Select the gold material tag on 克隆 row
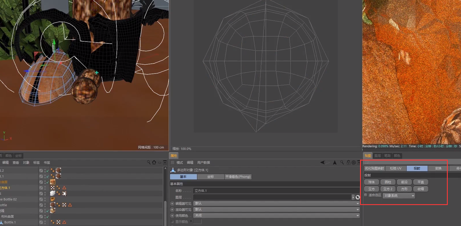Screen dimensions: 461x226 tap(53, 210)
